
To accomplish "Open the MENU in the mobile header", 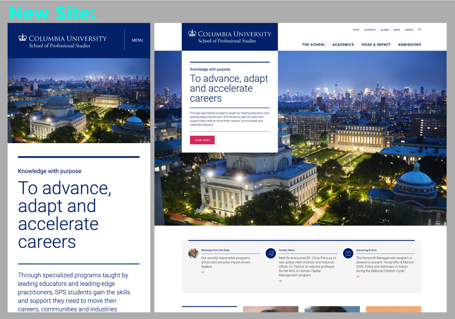I will tap(138, 40).
